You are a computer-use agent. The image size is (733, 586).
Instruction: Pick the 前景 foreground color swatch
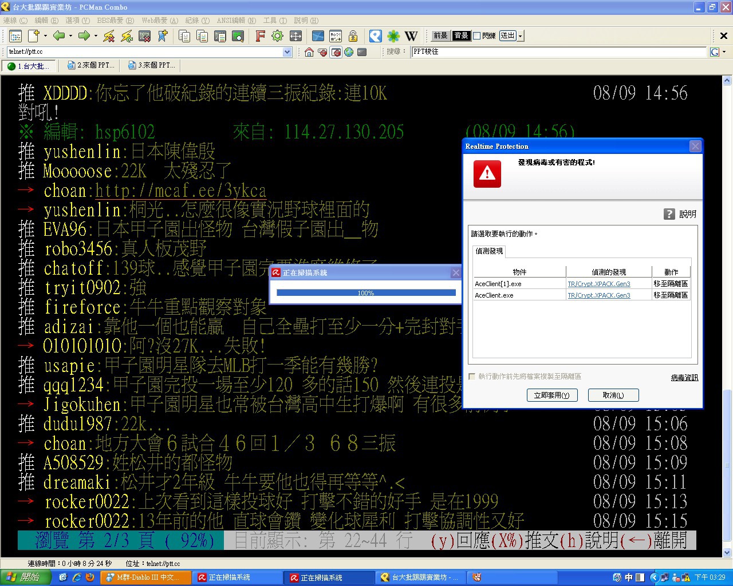click(440, 36)
